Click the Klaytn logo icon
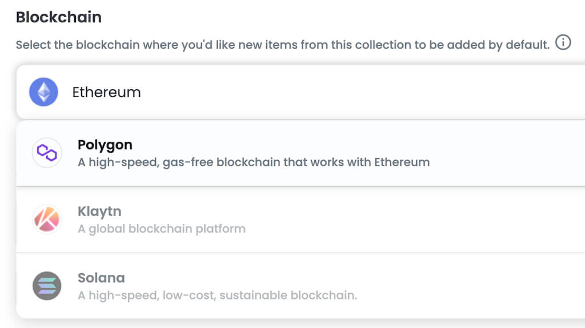The height and width of the screenshot is (328, 585). pyautogui.click(x=47, y=219)
